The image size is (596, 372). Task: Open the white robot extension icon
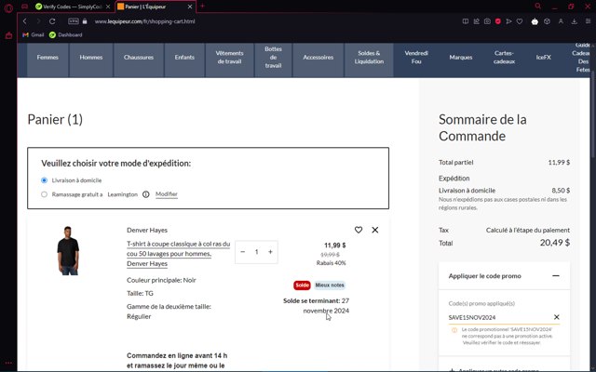[x=535, y=21]
